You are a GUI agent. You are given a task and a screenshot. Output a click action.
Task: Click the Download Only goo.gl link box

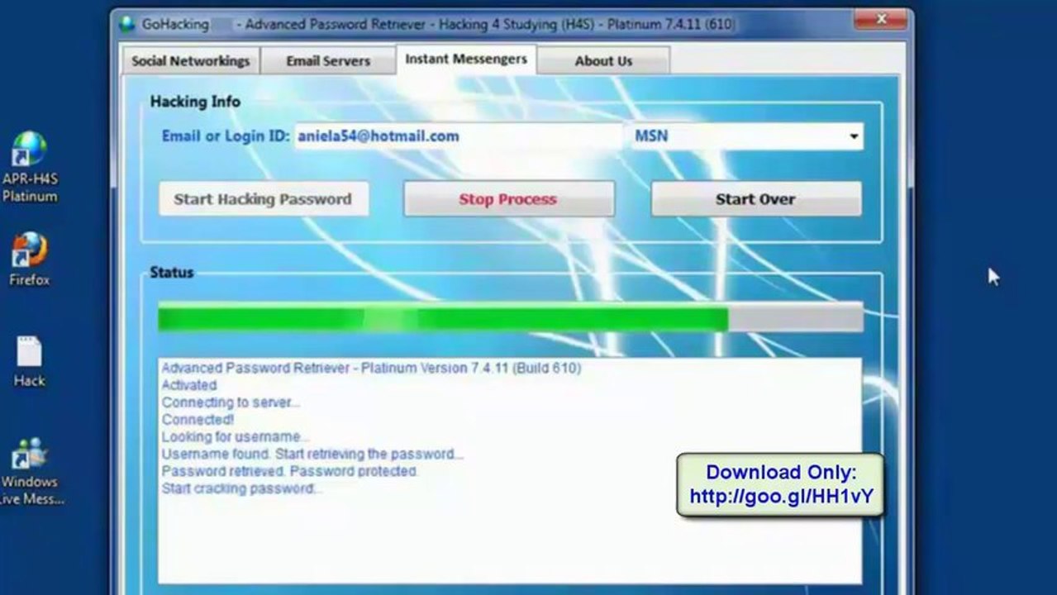[780, 485]
